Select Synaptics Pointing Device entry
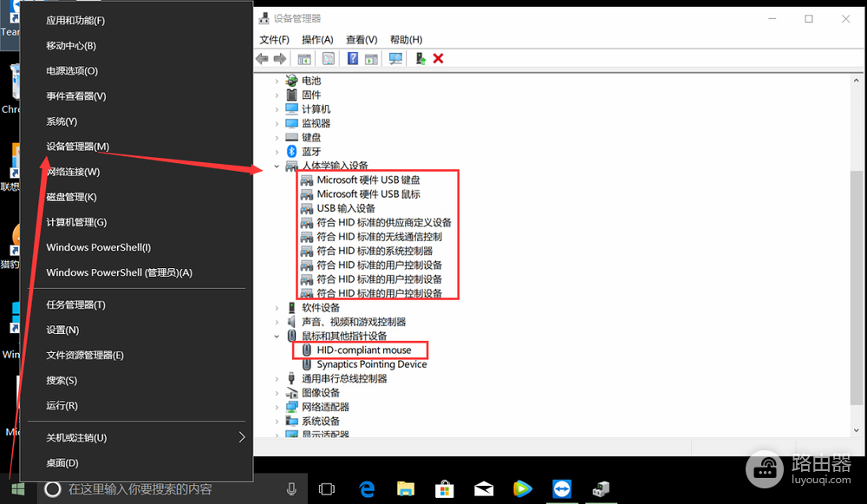Image resolution: width=867 pixels, height=504 pixels. (372, 364)
